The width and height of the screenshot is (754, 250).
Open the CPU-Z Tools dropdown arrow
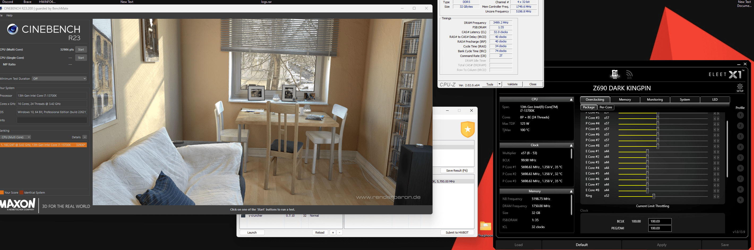point(499,84)
